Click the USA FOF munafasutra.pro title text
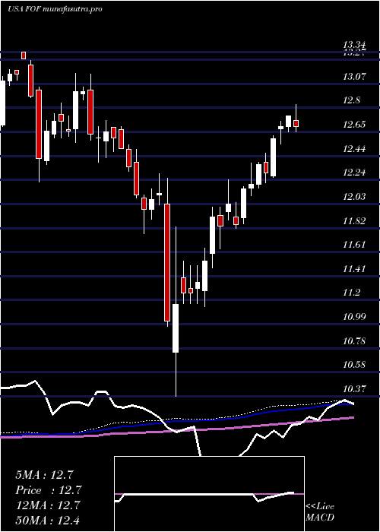Viewport: 380px width, 532px height. click(x=55, y=9)
